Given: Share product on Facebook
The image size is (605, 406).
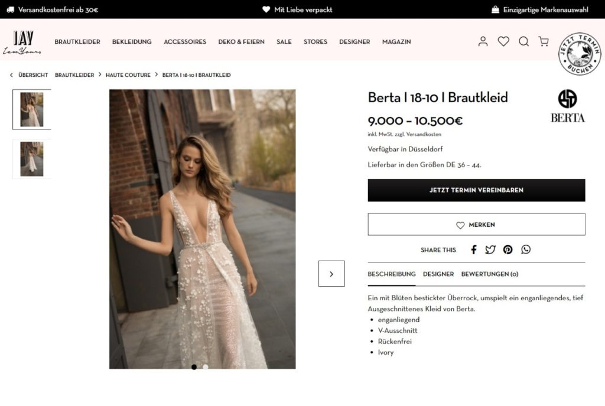Looking at the screenshot, I should pyautogui.click(x=473, y=249).
